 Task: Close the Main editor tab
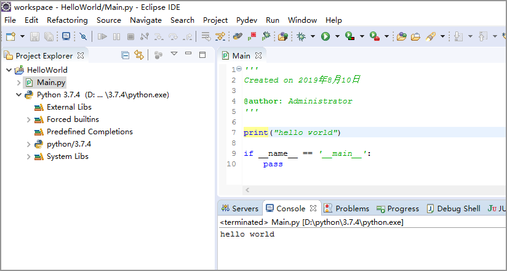point(258,55)
